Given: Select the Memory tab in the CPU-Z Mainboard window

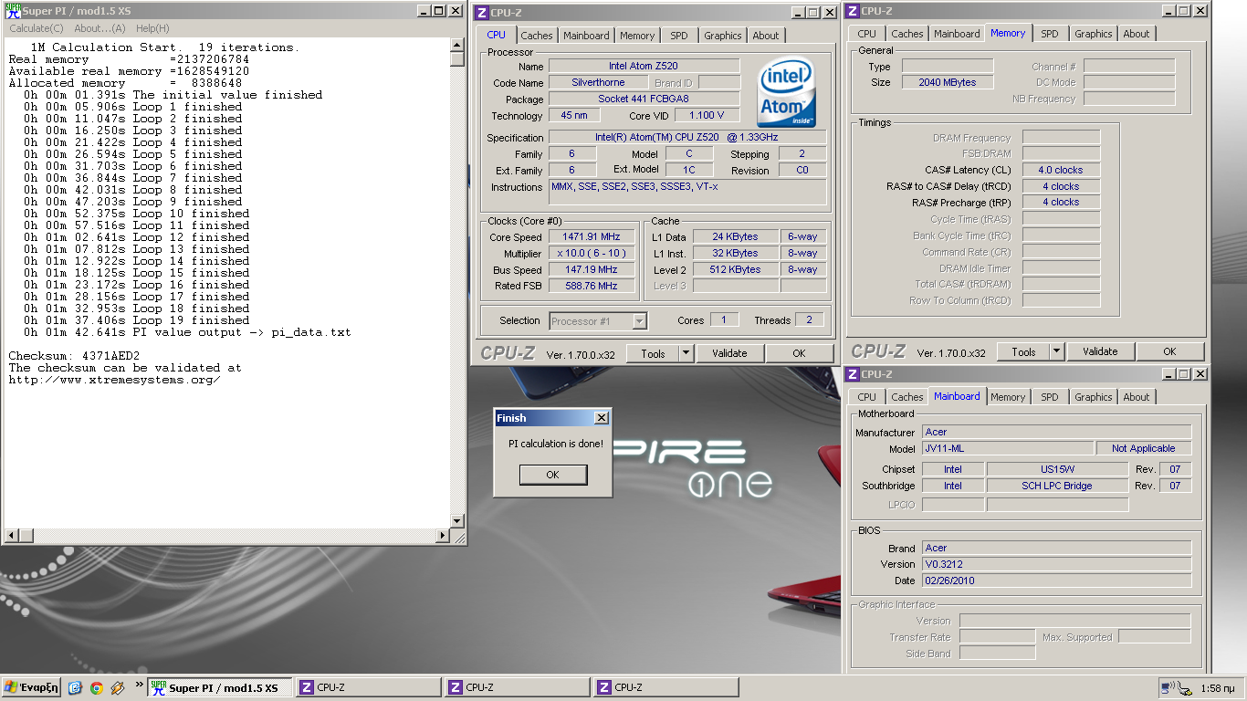Looking at the screenshot, I should (1008, 397).
